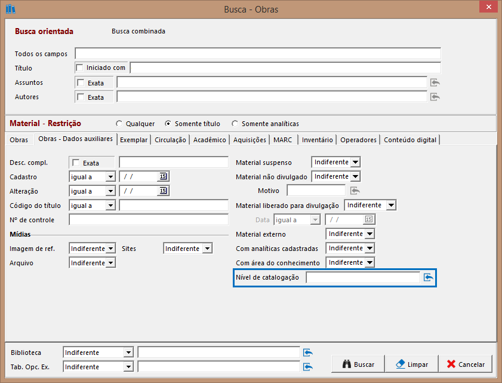Expand Tab. Opc. Ex. dropdown

128,367
